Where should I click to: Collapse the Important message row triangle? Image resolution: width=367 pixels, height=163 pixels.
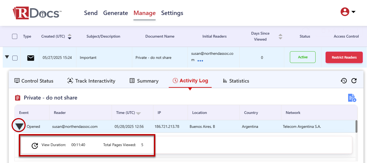pos(7,57)
